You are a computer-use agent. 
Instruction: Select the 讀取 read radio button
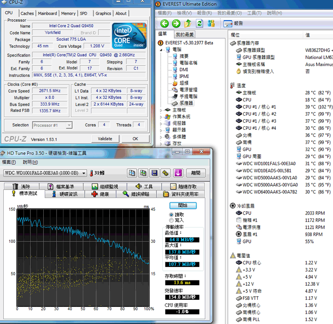tap(171, 214)
